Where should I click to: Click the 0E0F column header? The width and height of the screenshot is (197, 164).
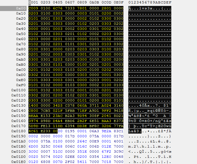click(x=119, y=2)
